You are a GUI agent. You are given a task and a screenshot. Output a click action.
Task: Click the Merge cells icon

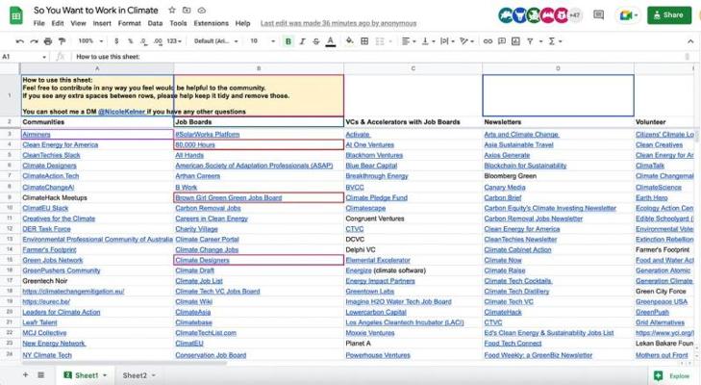pyautogui.click(x=380, y=41)
